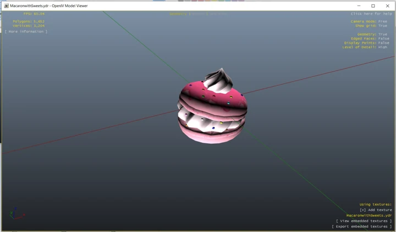This screenshot has width=396, height=232.
Task: Click the FPS counter text
Action: click(34, 14)
